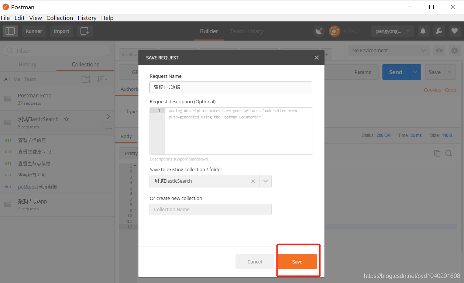Open the environment quick look eye icon
This screenshot has width=464, height=283.
439,51
